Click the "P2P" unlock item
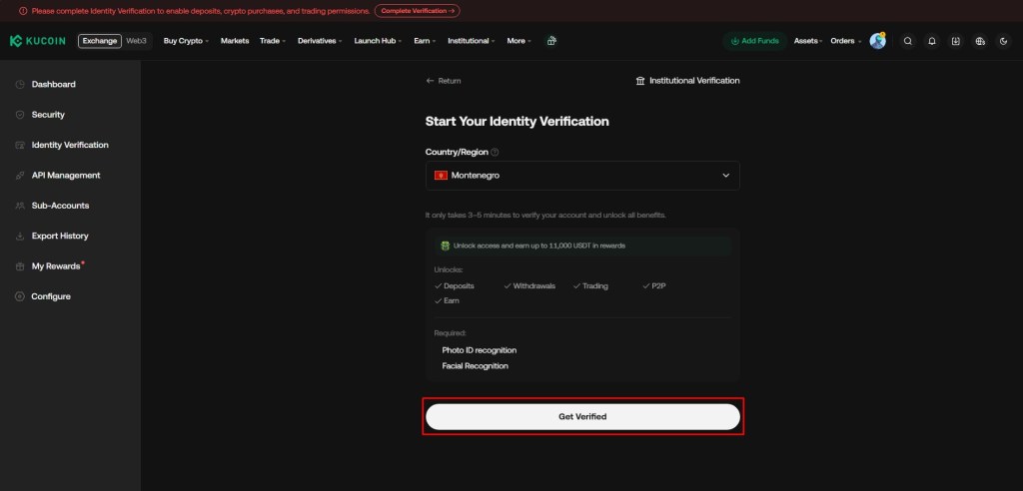The image size is (1023, 491). click(653, 286)
